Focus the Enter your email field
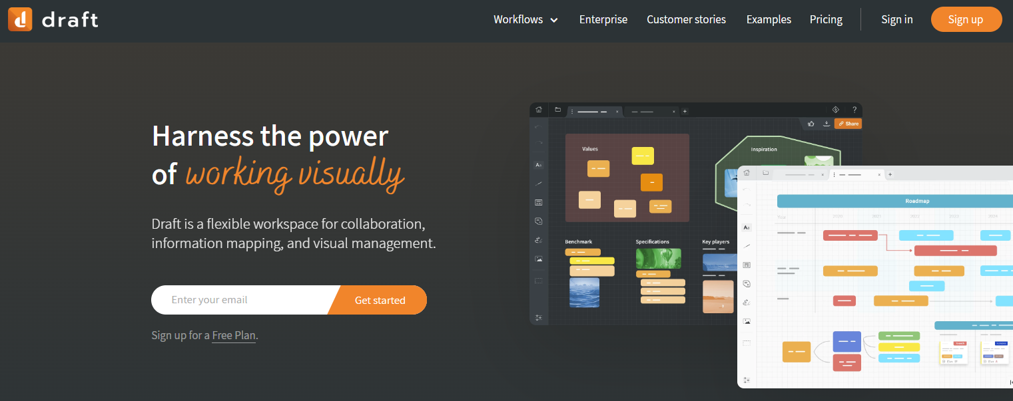Viewport: 1013px width, 401px height. [244, 300]
